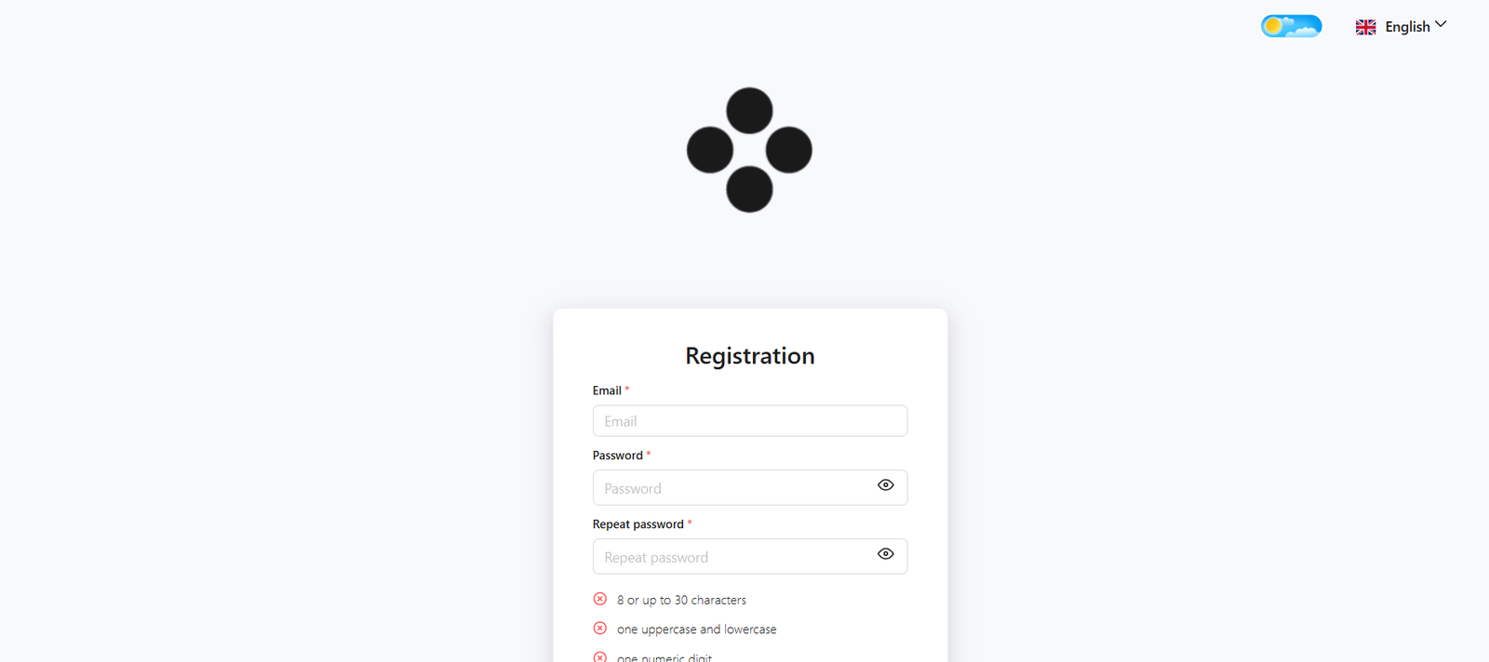Click the Email field label
Image resolution: width=1489 pixels, height=662 pixels.
607,391
